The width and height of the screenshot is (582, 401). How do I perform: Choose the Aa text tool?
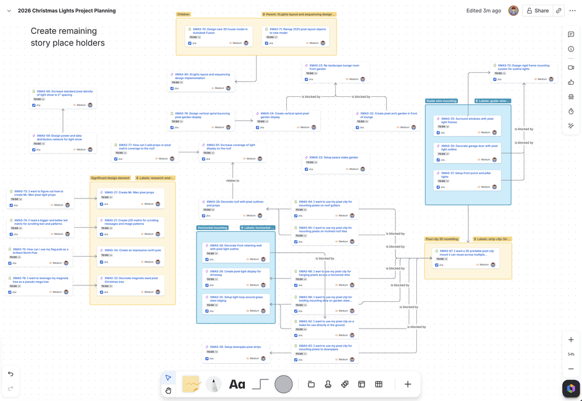pyautogui.click(x=237, y=384)
